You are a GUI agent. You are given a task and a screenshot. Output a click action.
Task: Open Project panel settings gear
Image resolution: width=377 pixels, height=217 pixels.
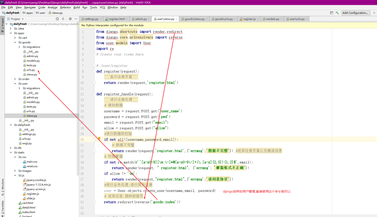coord(70,19)
